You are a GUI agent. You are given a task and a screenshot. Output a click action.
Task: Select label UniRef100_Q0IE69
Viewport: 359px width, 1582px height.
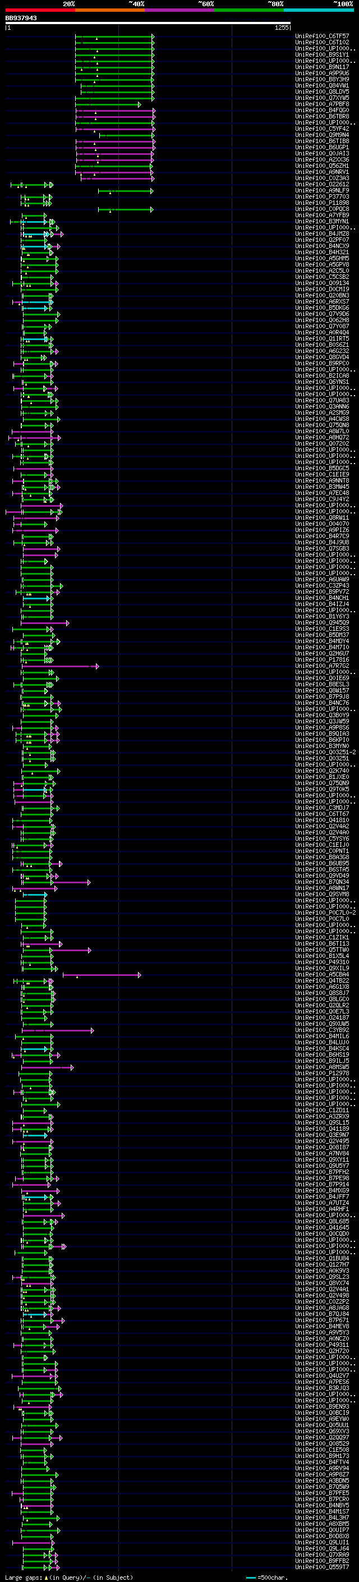[322, 678]
